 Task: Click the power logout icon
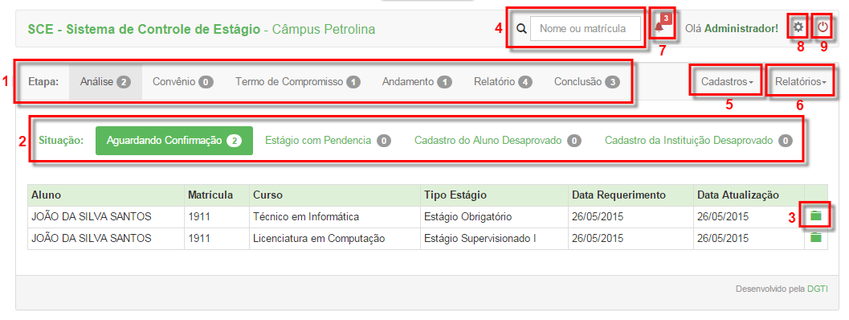[x=823, y=27]
